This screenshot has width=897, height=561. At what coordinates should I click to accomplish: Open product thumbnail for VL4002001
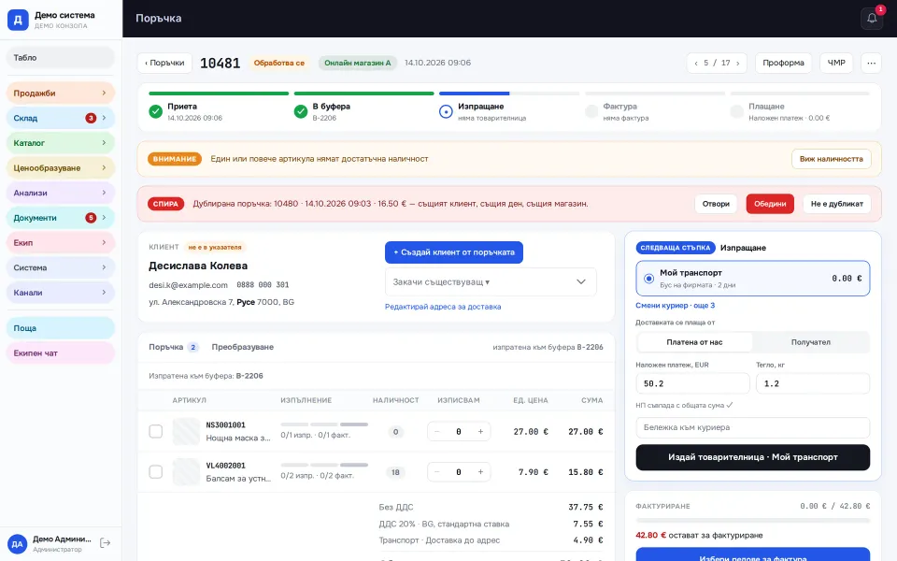point(186,472)
